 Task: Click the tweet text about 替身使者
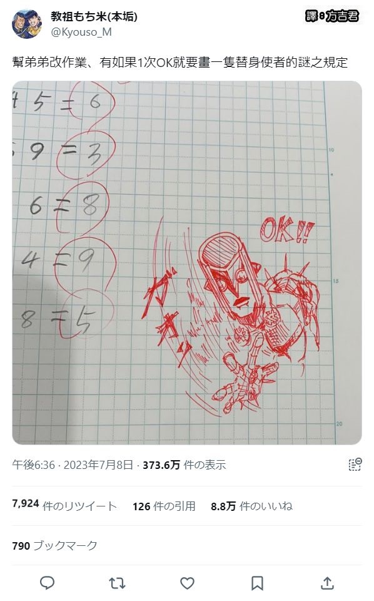tap(180, 62)
